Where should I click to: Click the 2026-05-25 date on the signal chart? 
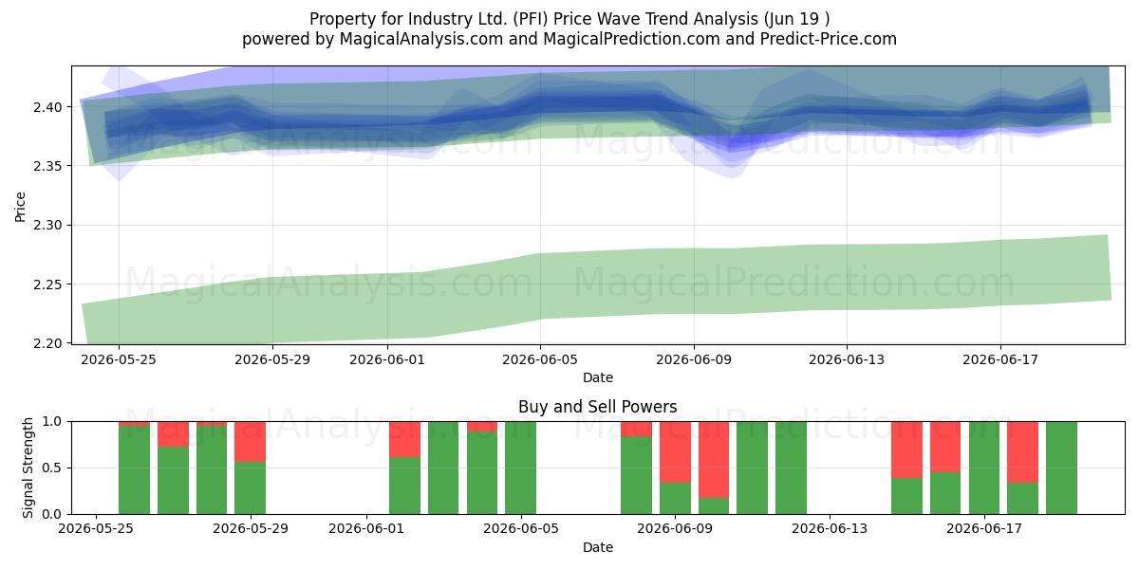tap(96, 529)
